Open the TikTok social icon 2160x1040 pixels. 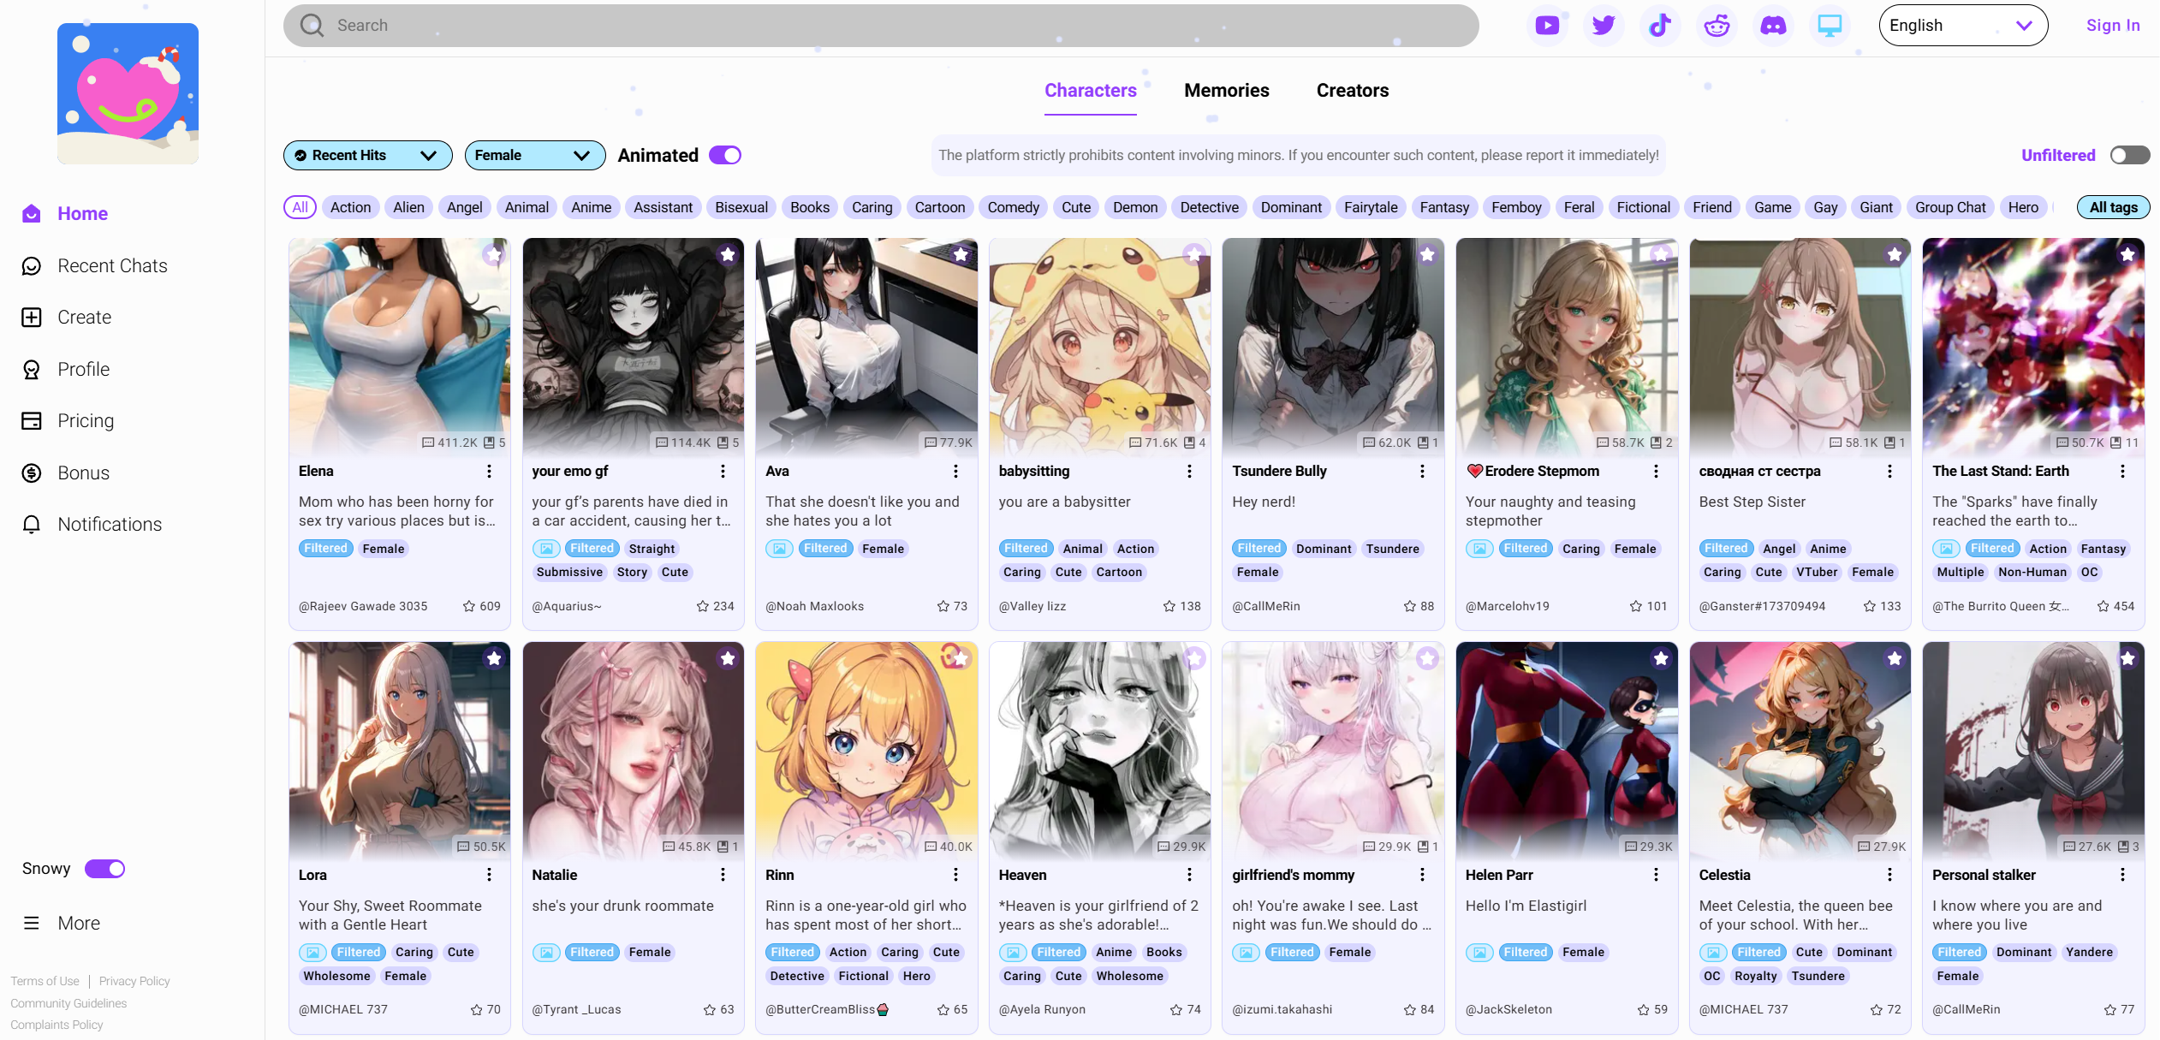tap(1660, 25)
